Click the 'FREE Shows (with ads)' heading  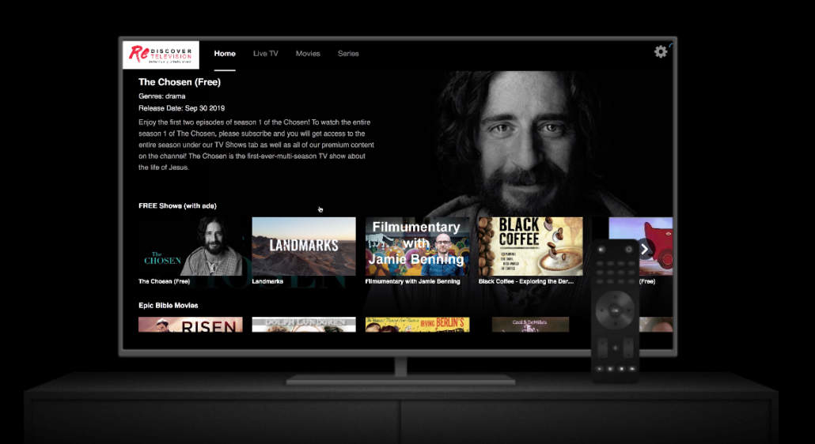click(178, 206)
